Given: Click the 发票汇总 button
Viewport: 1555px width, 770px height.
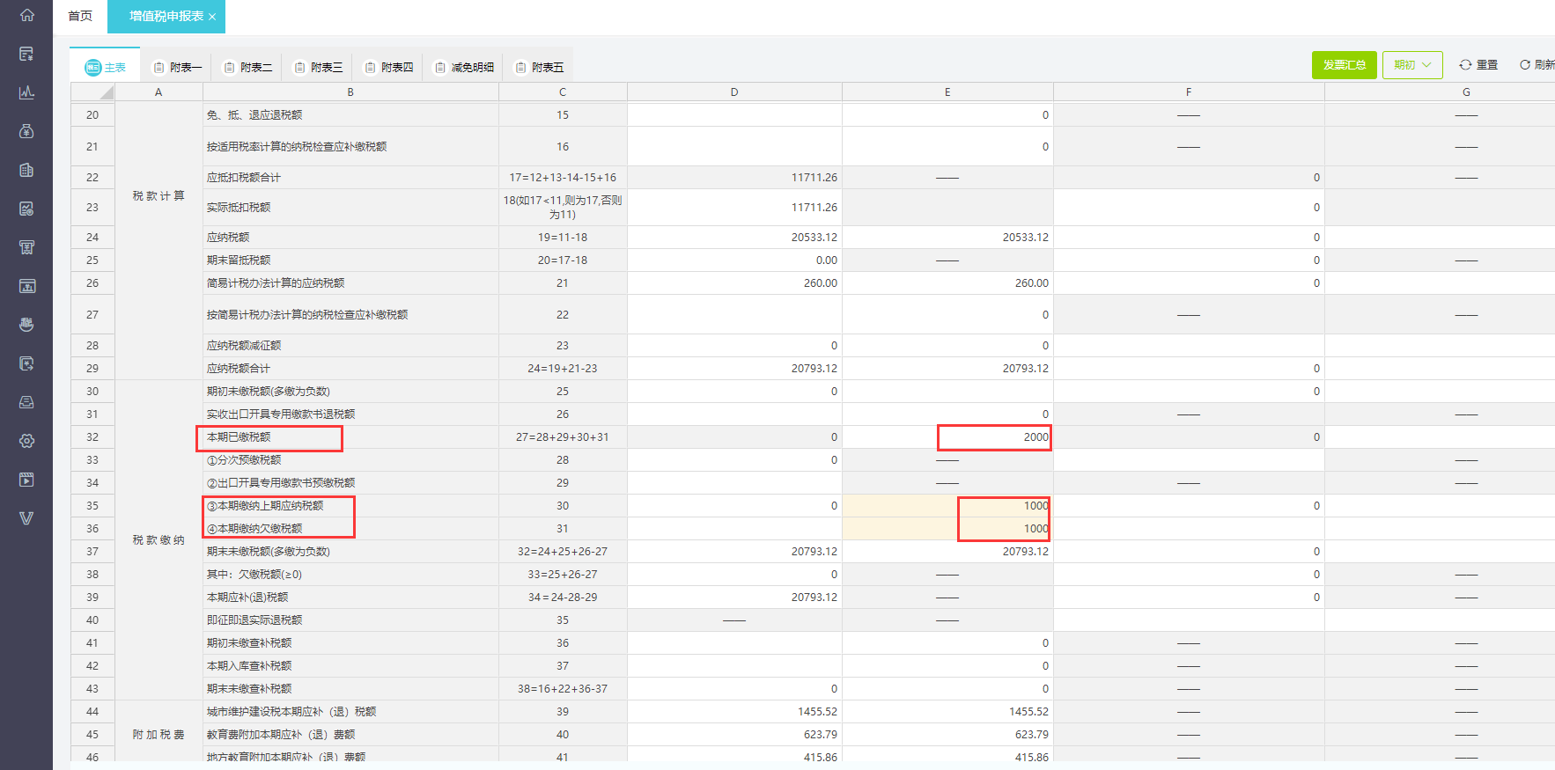Looking at the screenshot, I should 1344,65.
